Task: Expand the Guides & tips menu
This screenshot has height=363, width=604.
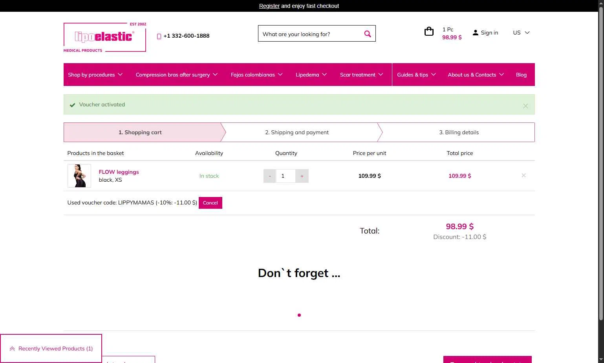Action: [x=416, y=75]
